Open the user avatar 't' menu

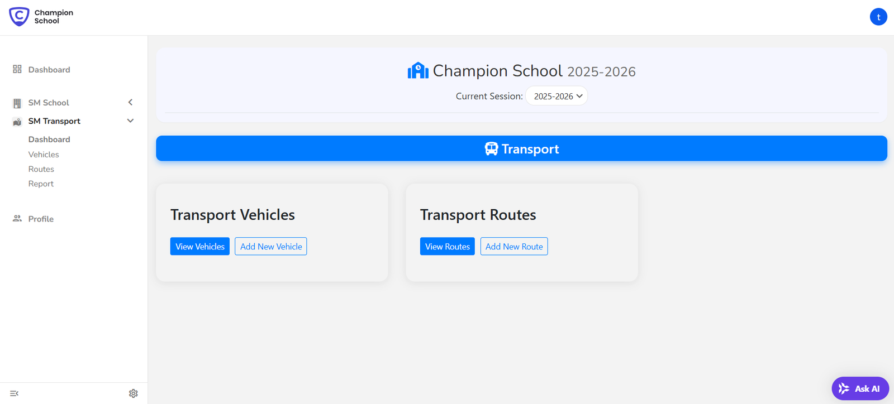click(x=878, y=17)
